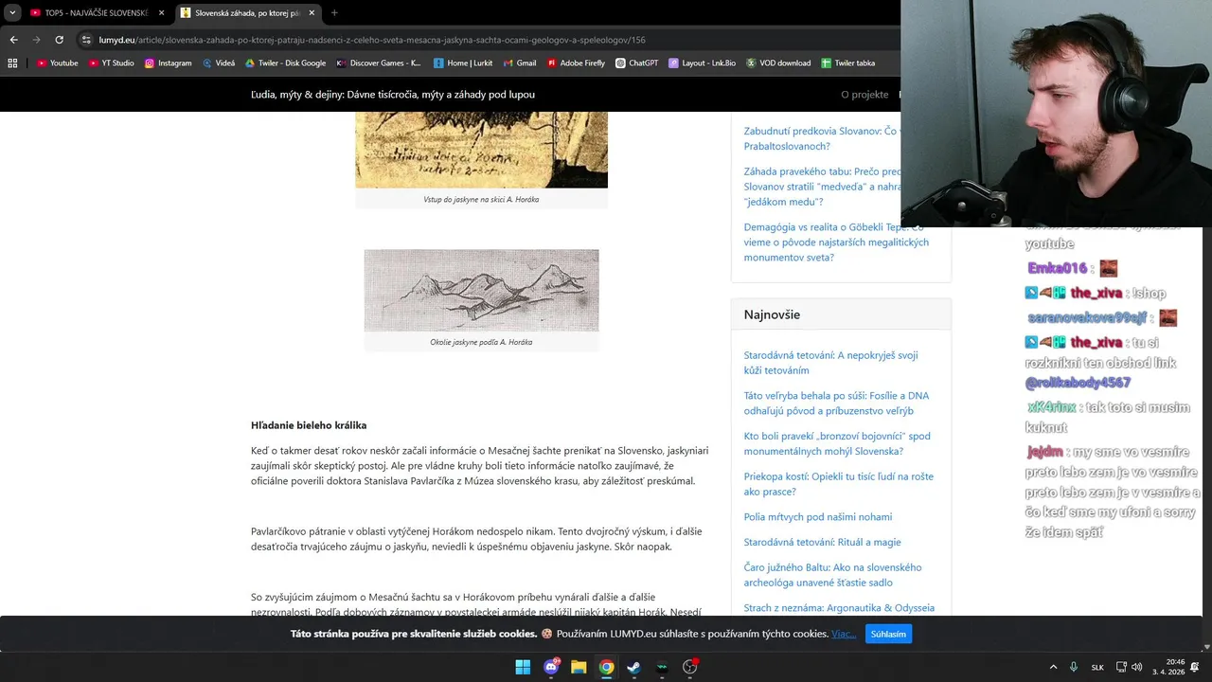Image resolution: width=1212 pixels, height=682 pixels.
Task: Open the Záhada pravekého tabu article link
Action: [x=822, y=187]
